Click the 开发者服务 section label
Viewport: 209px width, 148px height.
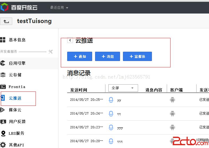[9, 51]
